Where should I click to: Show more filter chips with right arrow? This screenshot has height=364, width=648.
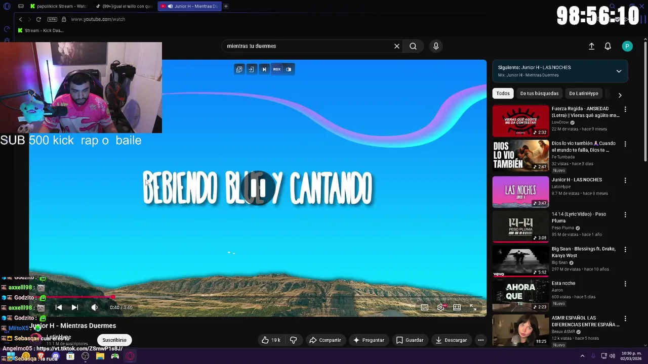620,95
